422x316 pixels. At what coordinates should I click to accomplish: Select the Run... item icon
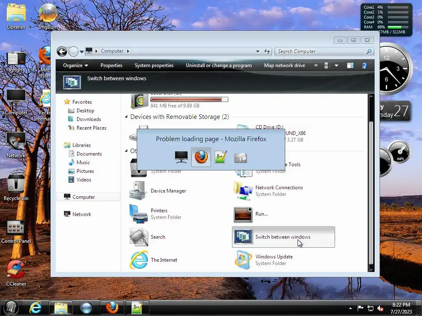[x=243, y=214]
